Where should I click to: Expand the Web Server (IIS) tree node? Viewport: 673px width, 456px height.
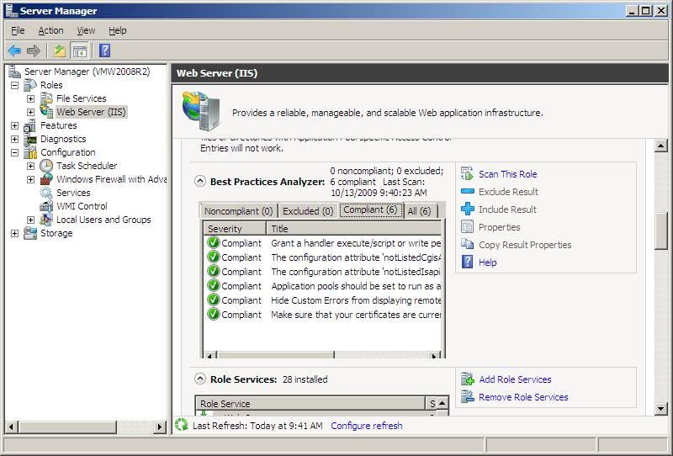[x=30, y=112]
